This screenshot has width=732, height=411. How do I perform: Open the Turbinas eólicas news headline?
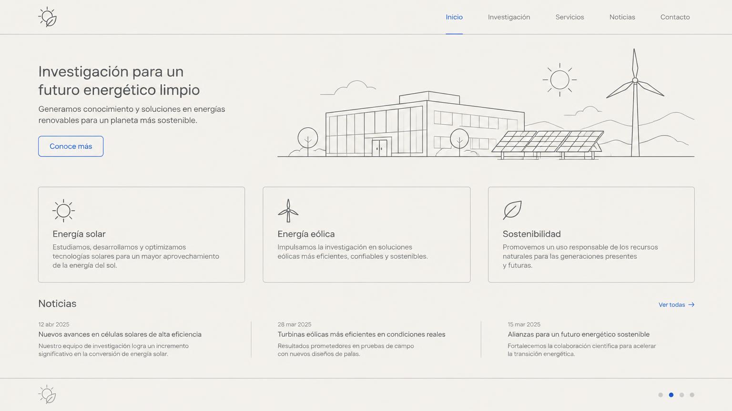(x=361, y=334)
